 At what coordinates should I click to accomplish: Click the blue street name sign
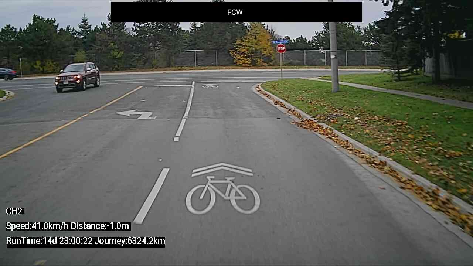(280, 42)
